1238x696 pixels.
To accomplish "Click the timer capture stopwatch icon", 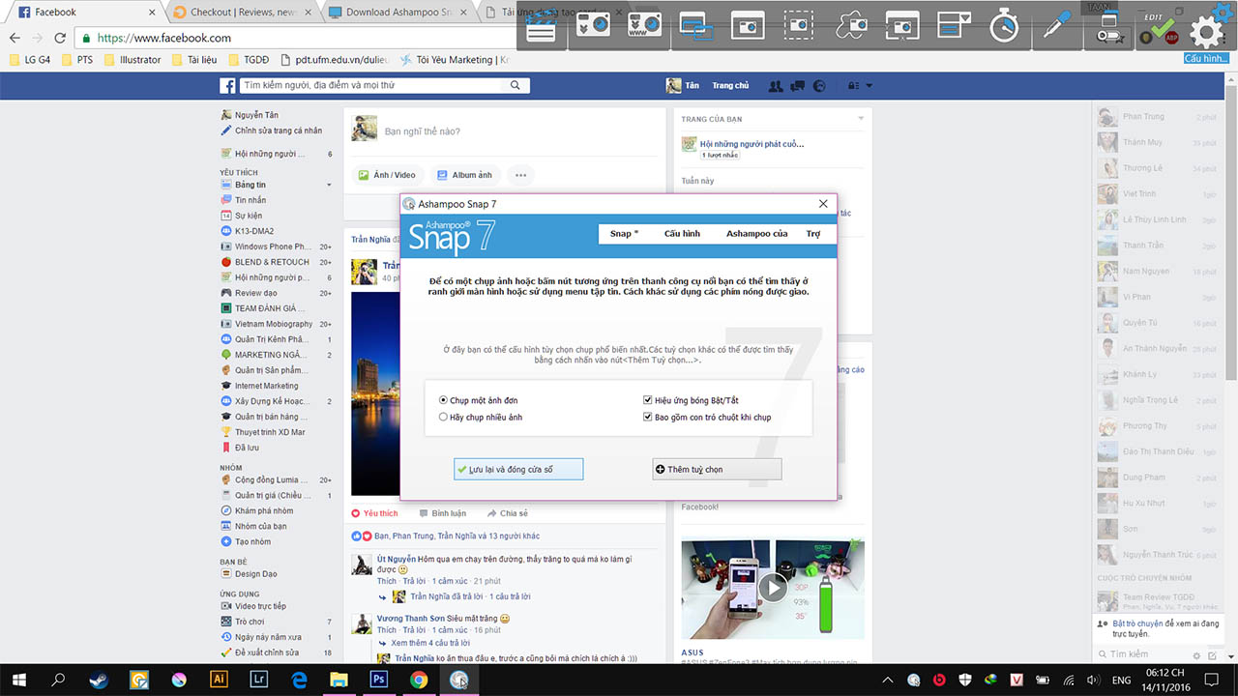I will pyautogui.click(x=1004, y=26).
